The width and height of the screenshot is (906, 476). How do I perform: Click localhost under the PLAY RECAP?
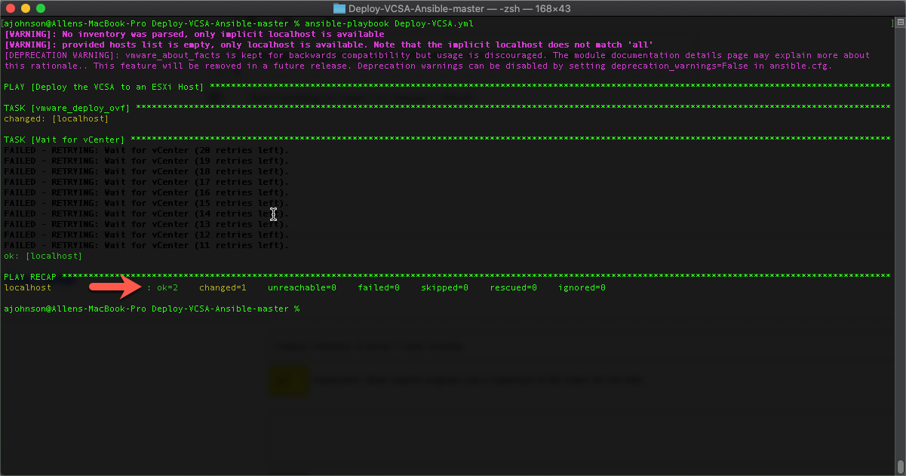tap(27, 287)
